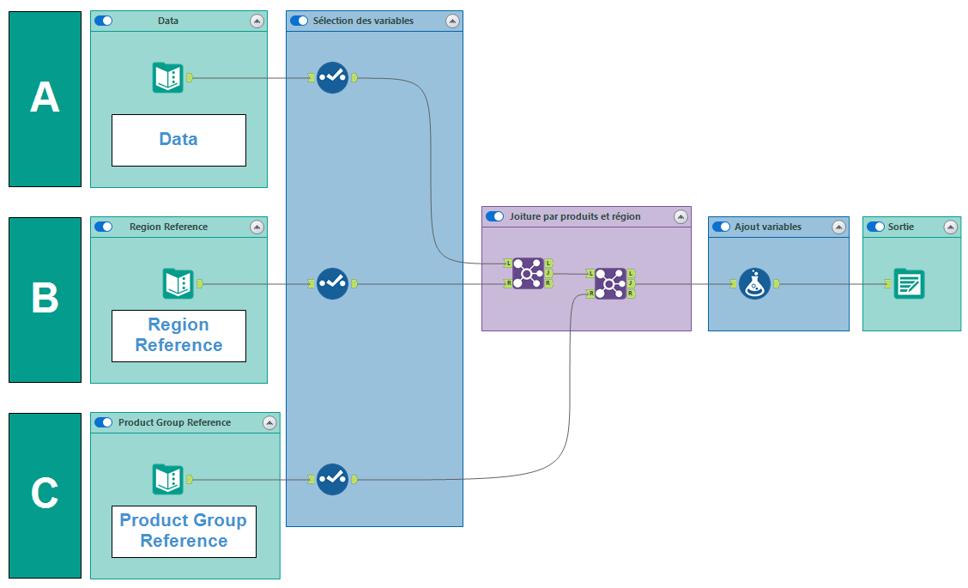Click the Formula tool in Ajout variables
The height and width of the screenshot is (588, 968).
pos(754,283)
